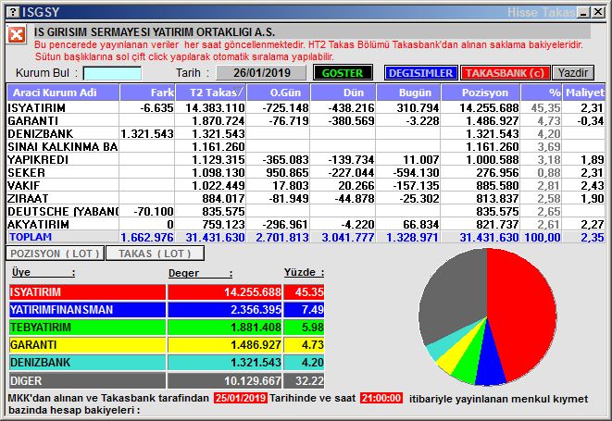Click the highlighted date 25/01/2019 in footer

pos(241,399)
